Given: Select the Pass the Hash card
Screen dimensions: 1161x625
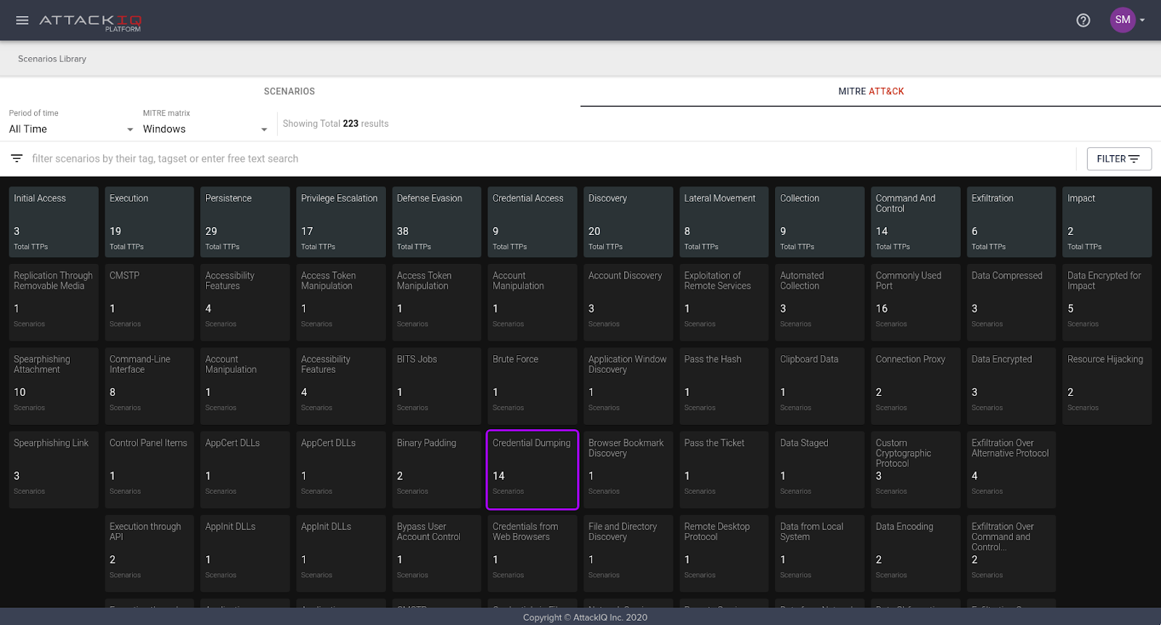Looking at the screenshot, I should pos(723,385).
